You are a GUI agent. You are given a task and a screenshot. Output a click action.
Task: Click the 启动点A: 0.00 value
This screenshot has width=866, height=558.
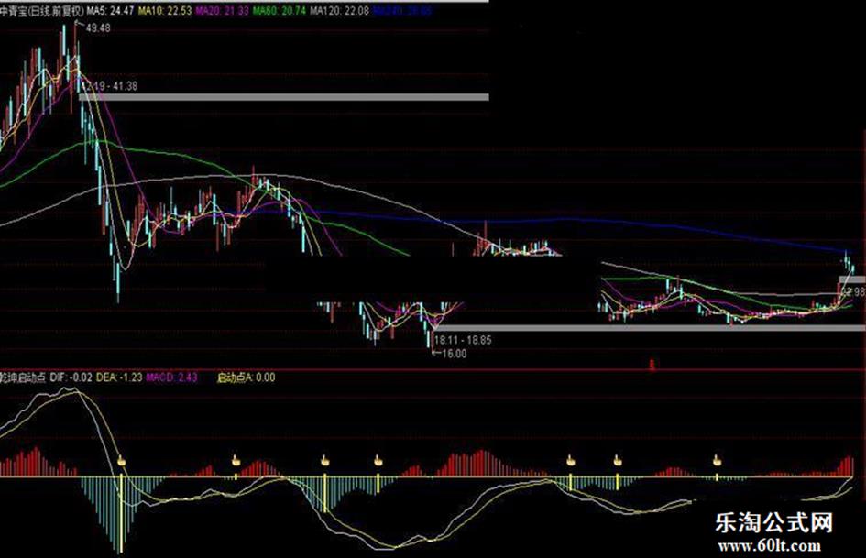(x=246, y=377)
